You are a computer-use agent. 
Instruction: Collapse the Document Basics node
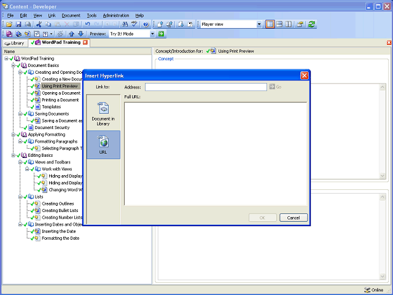pos(14,66)
